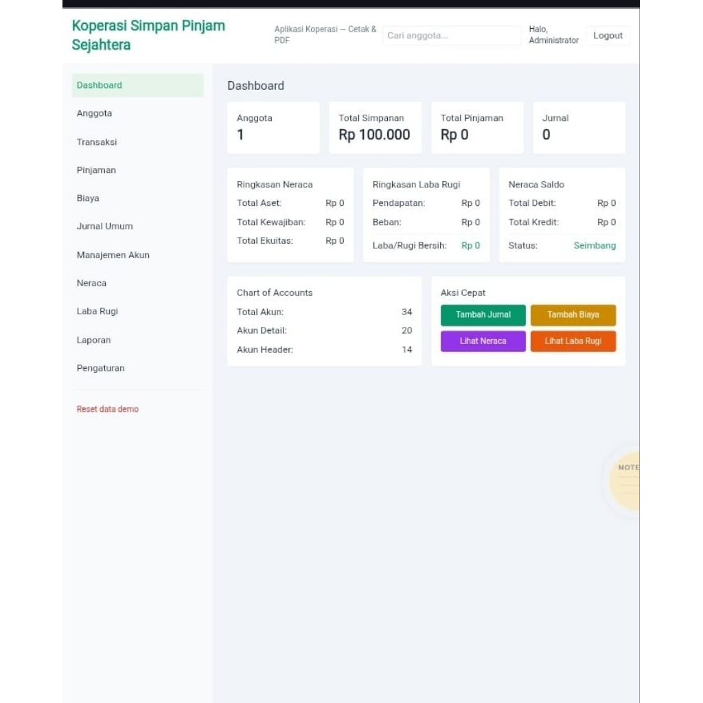Open Pengaturan settings item
Viewport: 703px width, 703px height.
pyautogui.click(x=137, y=368)
